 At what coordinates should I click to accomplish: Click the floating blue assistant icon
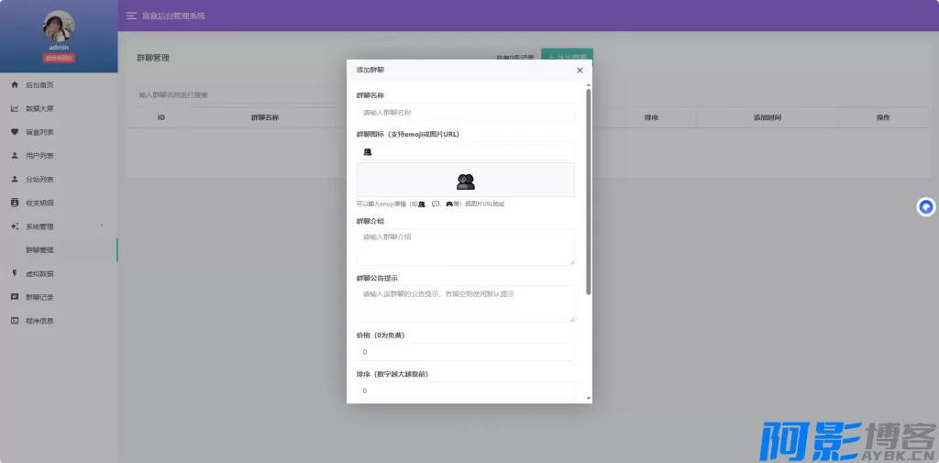pos(926,207)
